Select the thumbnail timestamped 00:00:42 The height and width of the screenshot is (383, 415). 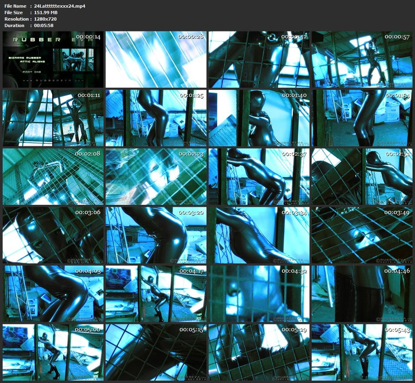(x=259, y=59)
